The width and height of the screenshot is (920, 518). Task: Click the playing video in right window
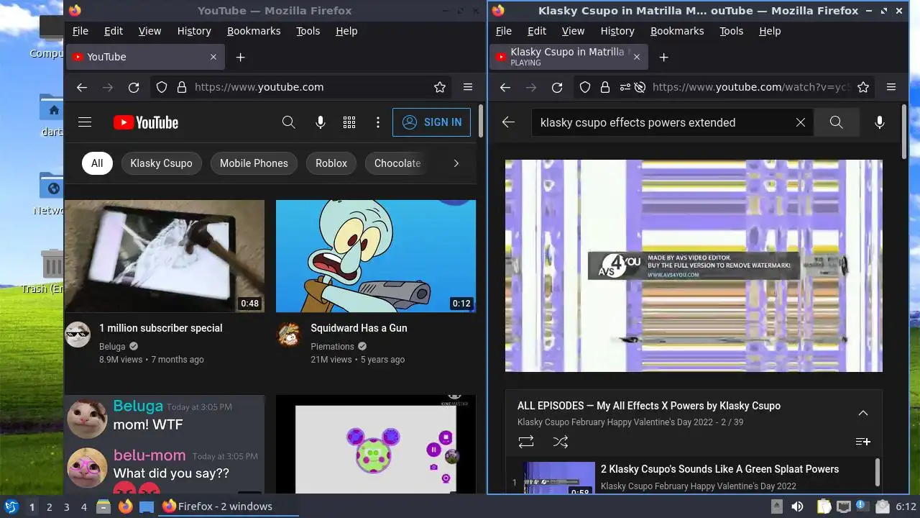coord(694,265)
